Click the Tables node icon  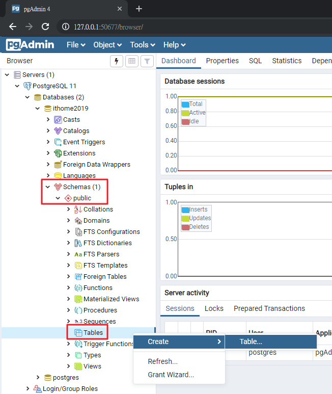pyautogui.click(x=78, y=333)
